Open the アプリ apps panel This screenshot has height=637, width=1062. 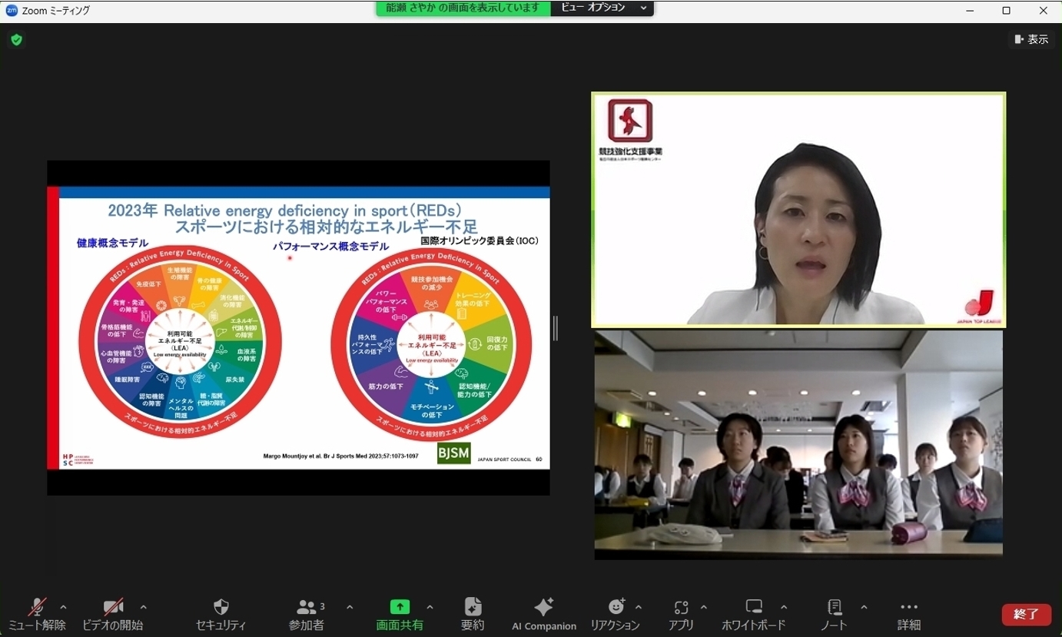tap(681, 615)
